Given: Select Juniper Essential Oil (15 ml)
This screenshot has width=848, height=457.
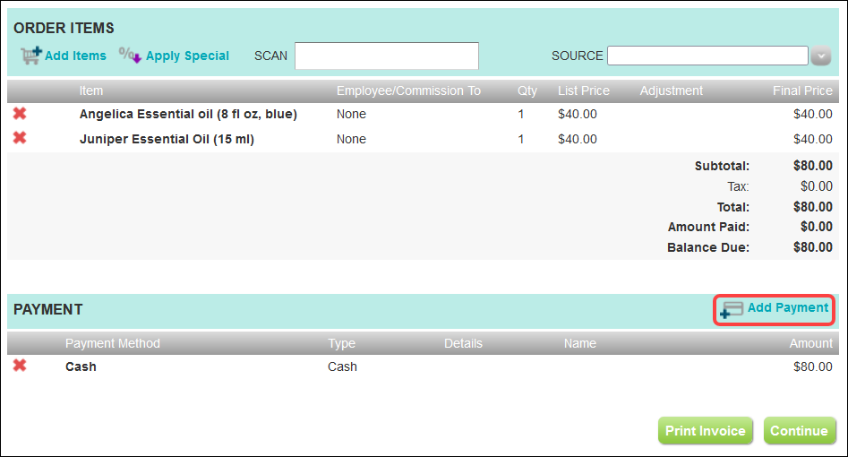Looking at the screenshot, I should click(167, 139).
